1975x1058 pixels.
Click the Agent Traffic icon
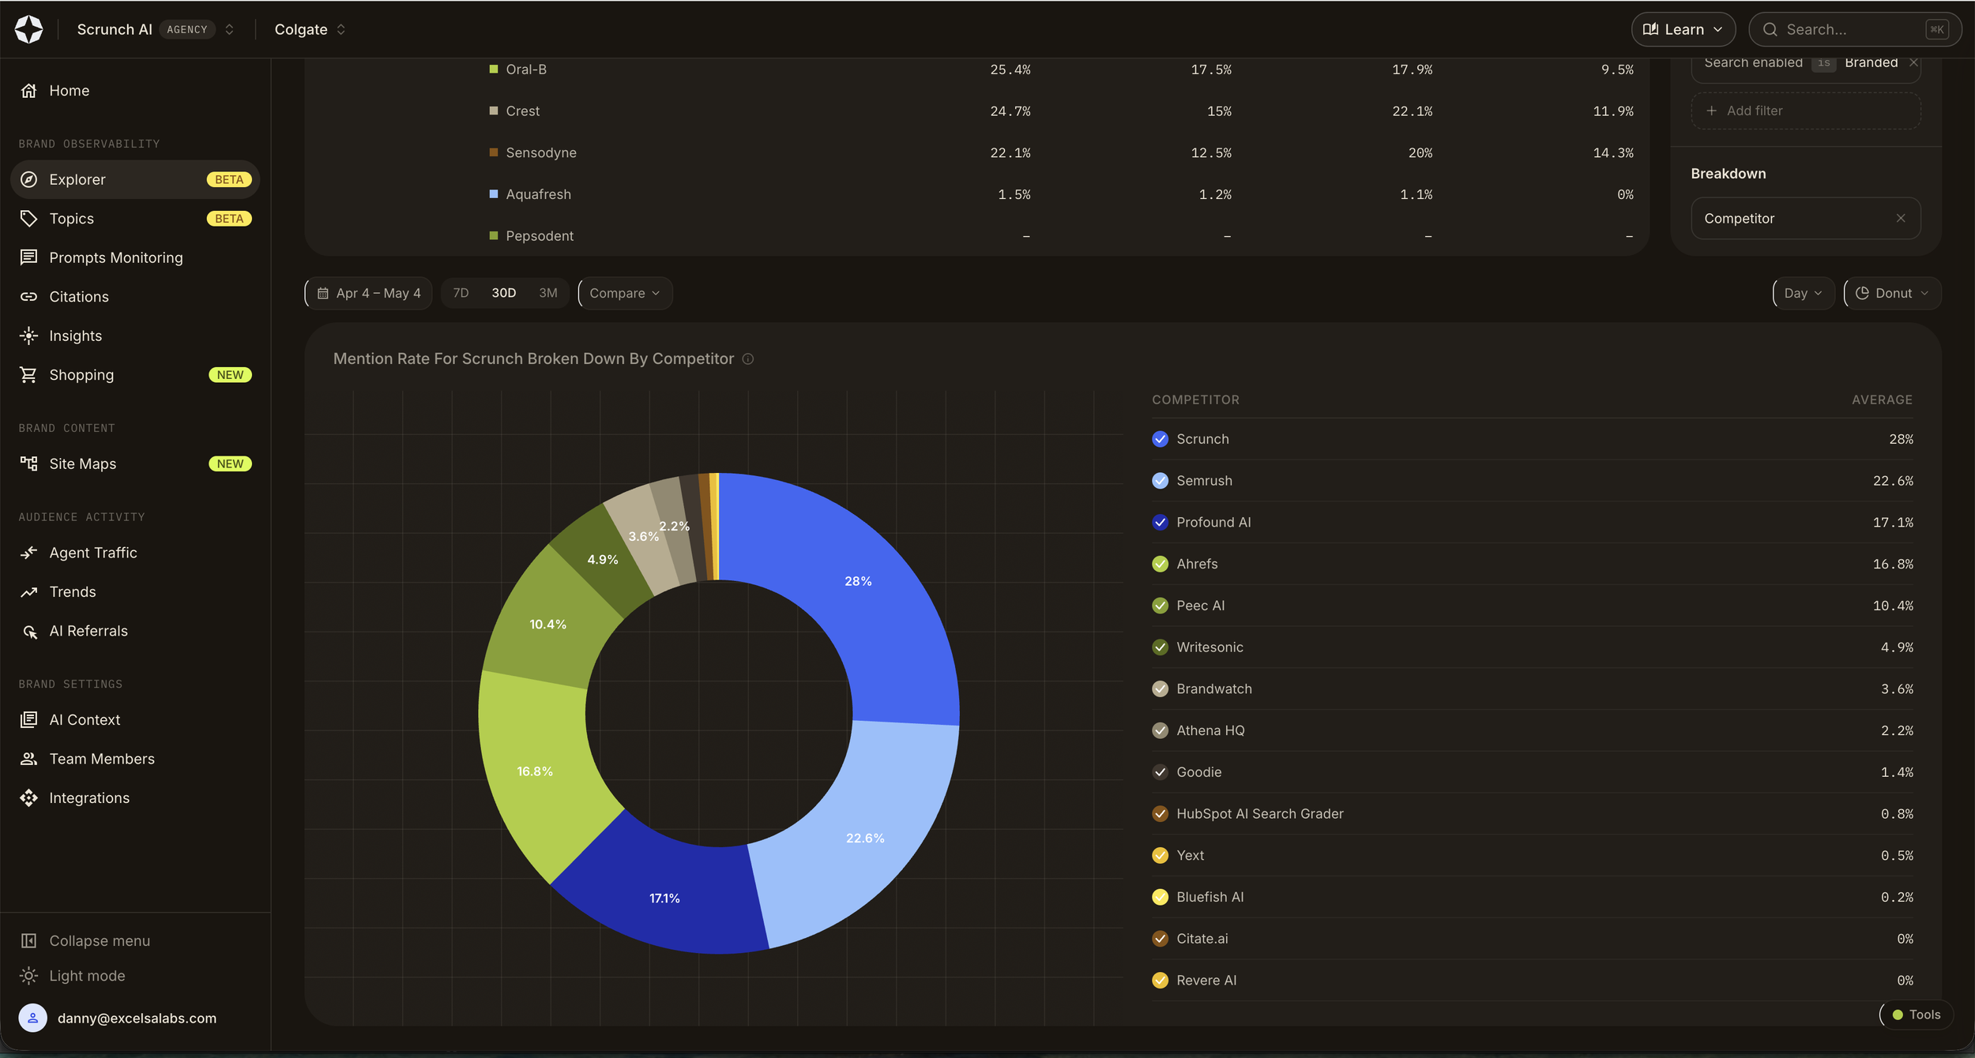click(29, 553)
